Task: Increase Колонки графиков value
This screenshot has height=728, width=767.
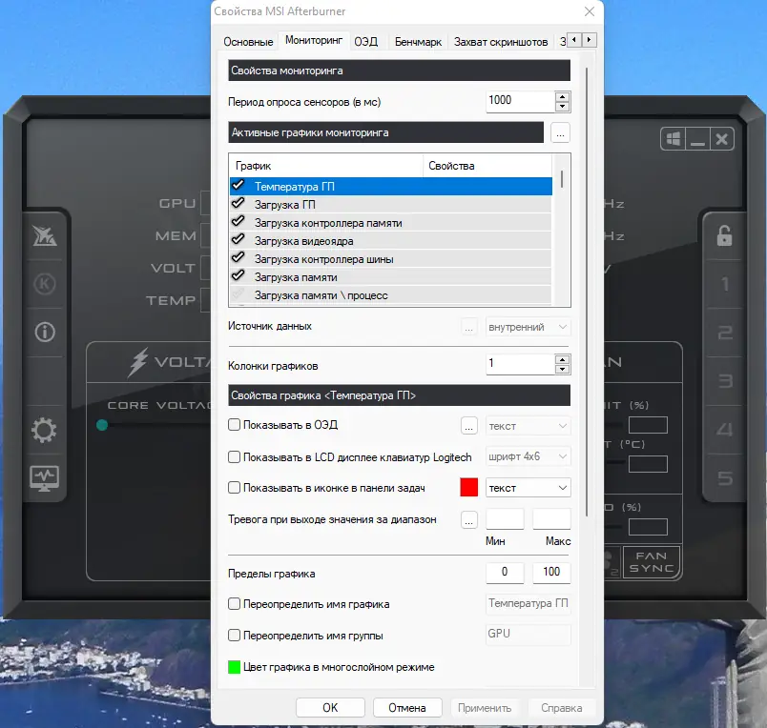Action: (563, 359)
